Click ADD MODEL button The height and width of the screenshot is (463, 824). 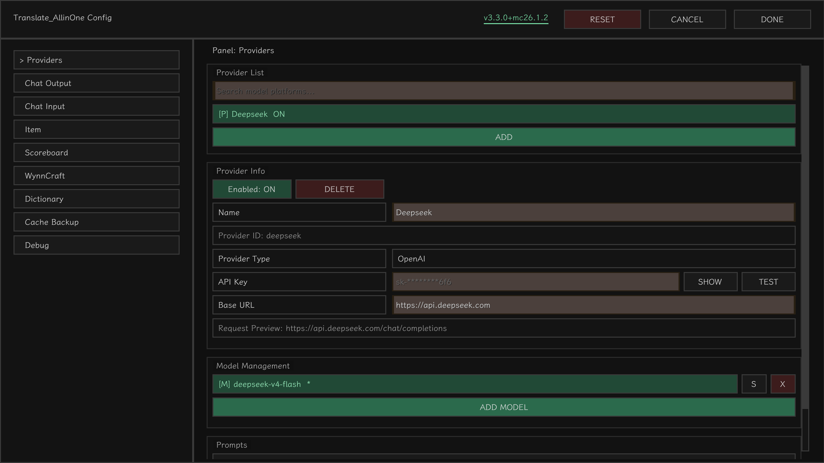pos(504,407)
